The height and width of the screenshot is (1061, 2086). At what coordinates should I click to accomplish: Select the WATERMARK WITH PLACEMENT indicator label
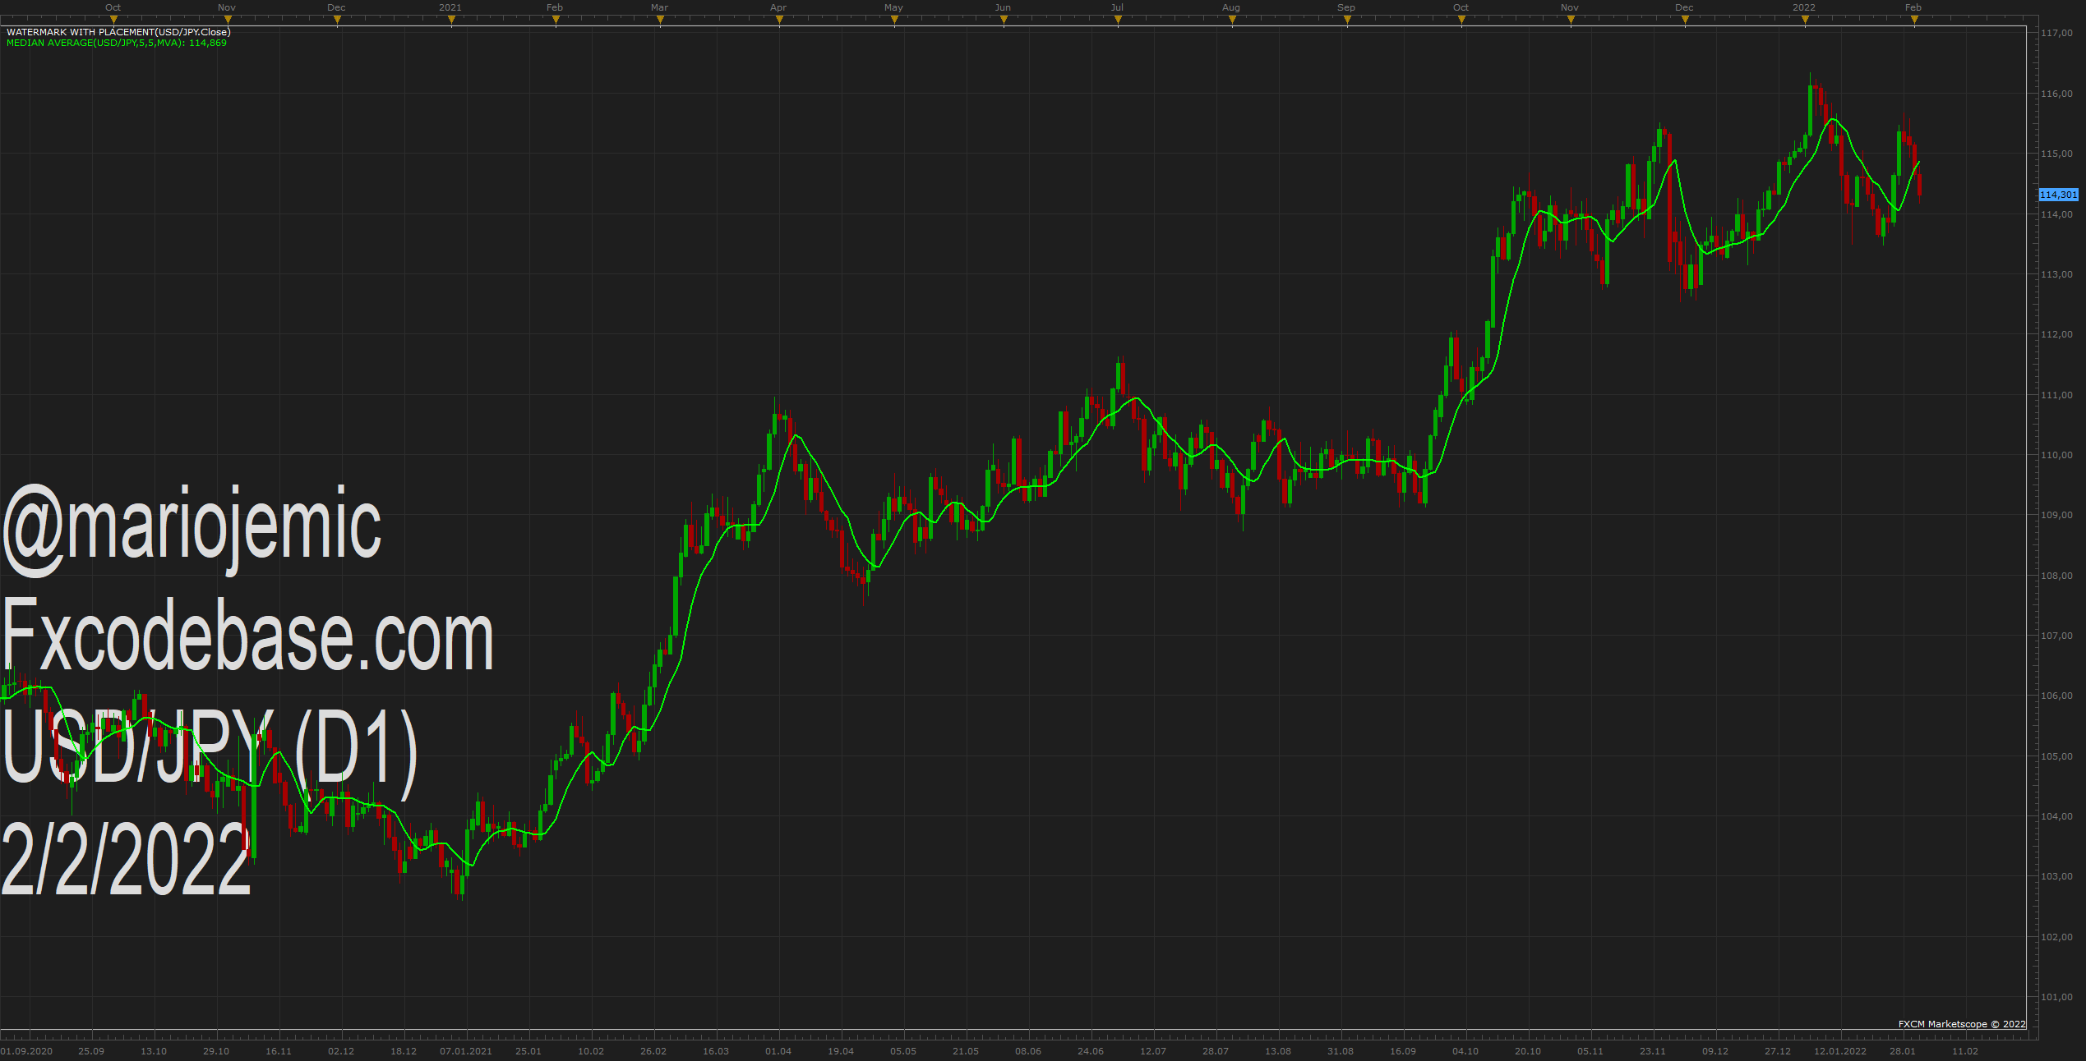point(118,32)
